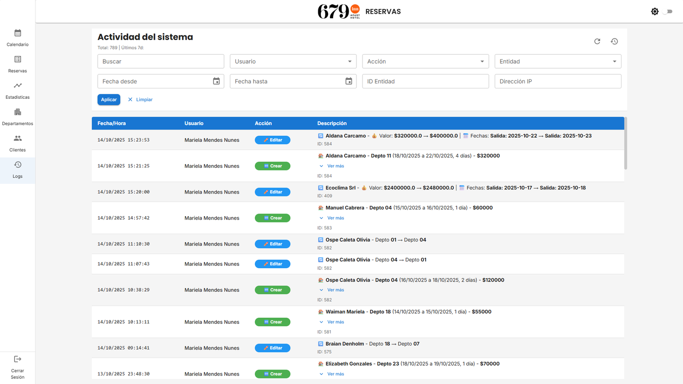Screen dimensions: 683x384
Task: Open the Estadísticas chart icon
Action: point(18,86)
